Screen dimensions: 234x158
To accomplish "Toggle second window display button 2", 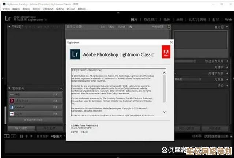I will [14, 136].
